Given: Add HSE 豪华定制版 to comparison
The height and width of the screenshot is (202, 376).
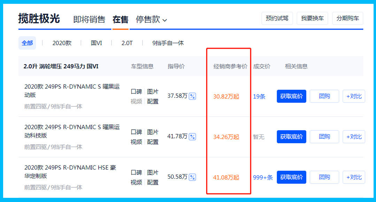Looking at the screenshot, I should click(x=354, y=177).
